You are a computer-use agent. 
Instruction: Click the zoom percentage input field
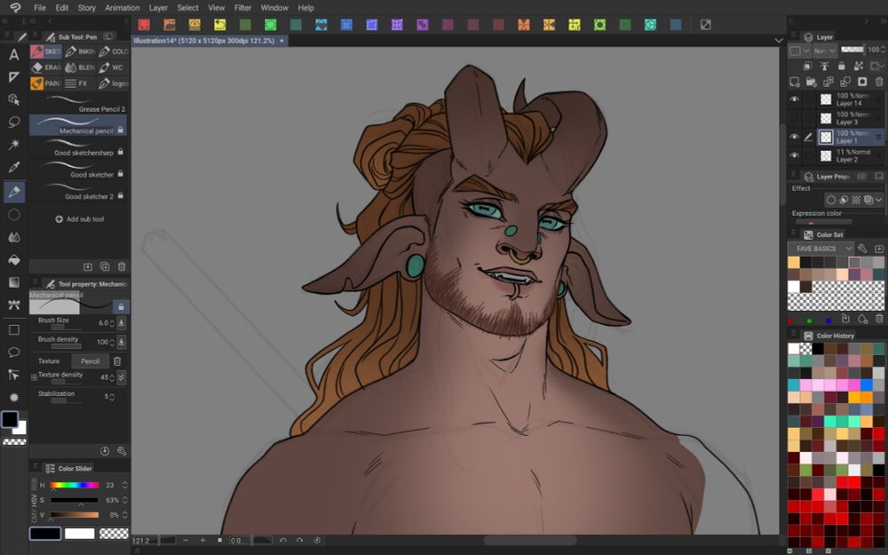click(153, 540)
